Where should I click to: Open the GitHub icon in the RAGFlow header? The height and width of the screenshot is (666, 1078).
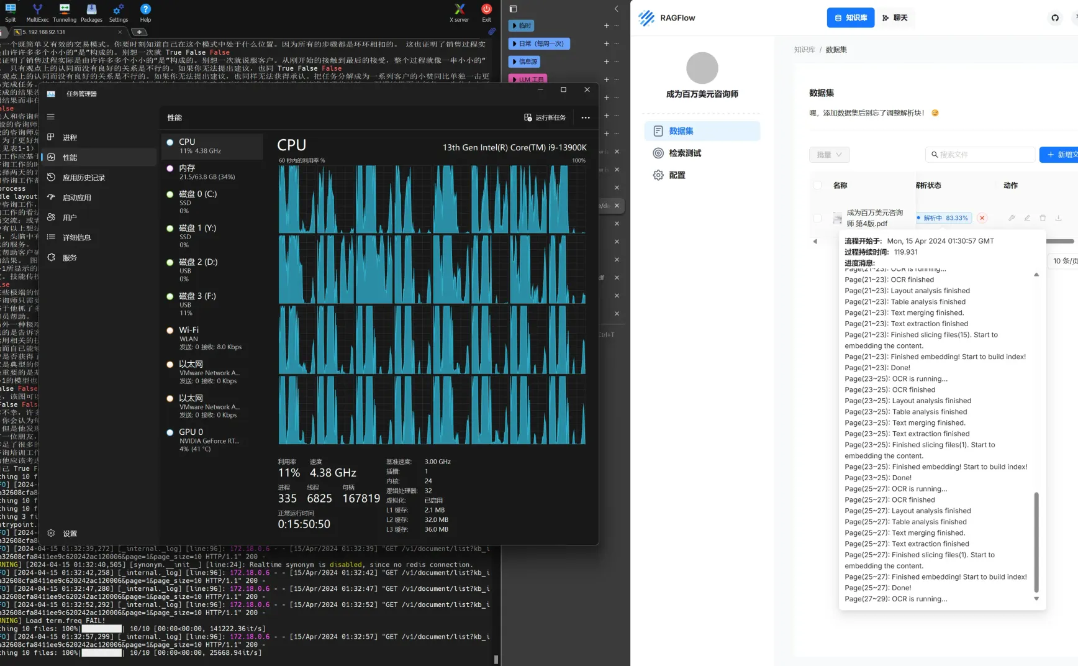click(1055, 18)
